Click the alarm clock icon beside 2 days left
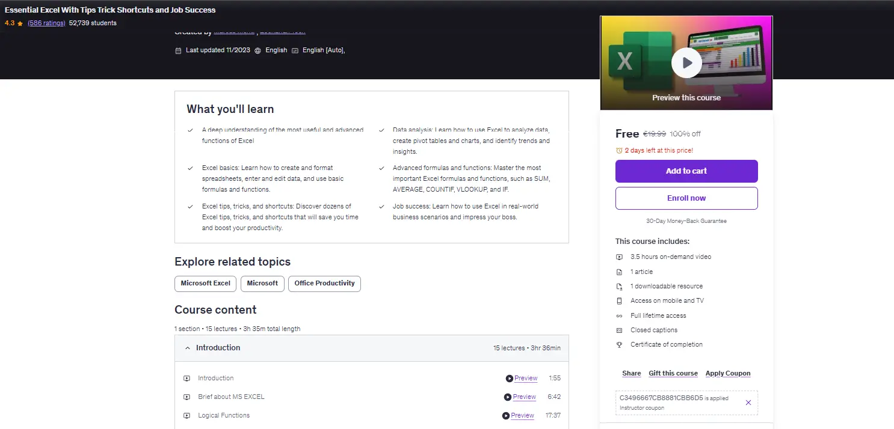 tap(619, 150)
